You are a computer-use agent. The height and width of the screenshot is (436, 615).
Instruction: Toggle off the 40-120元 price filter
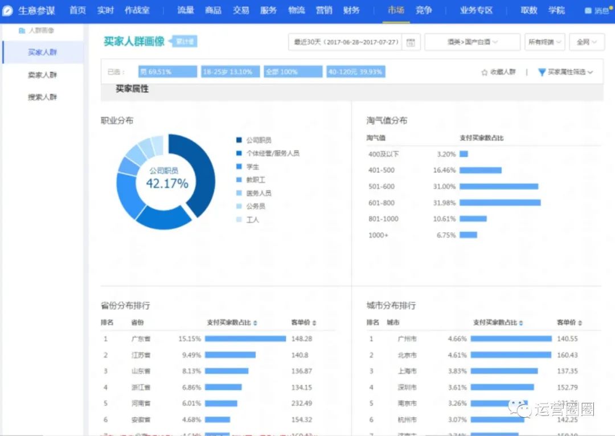[x=355, y=72]
